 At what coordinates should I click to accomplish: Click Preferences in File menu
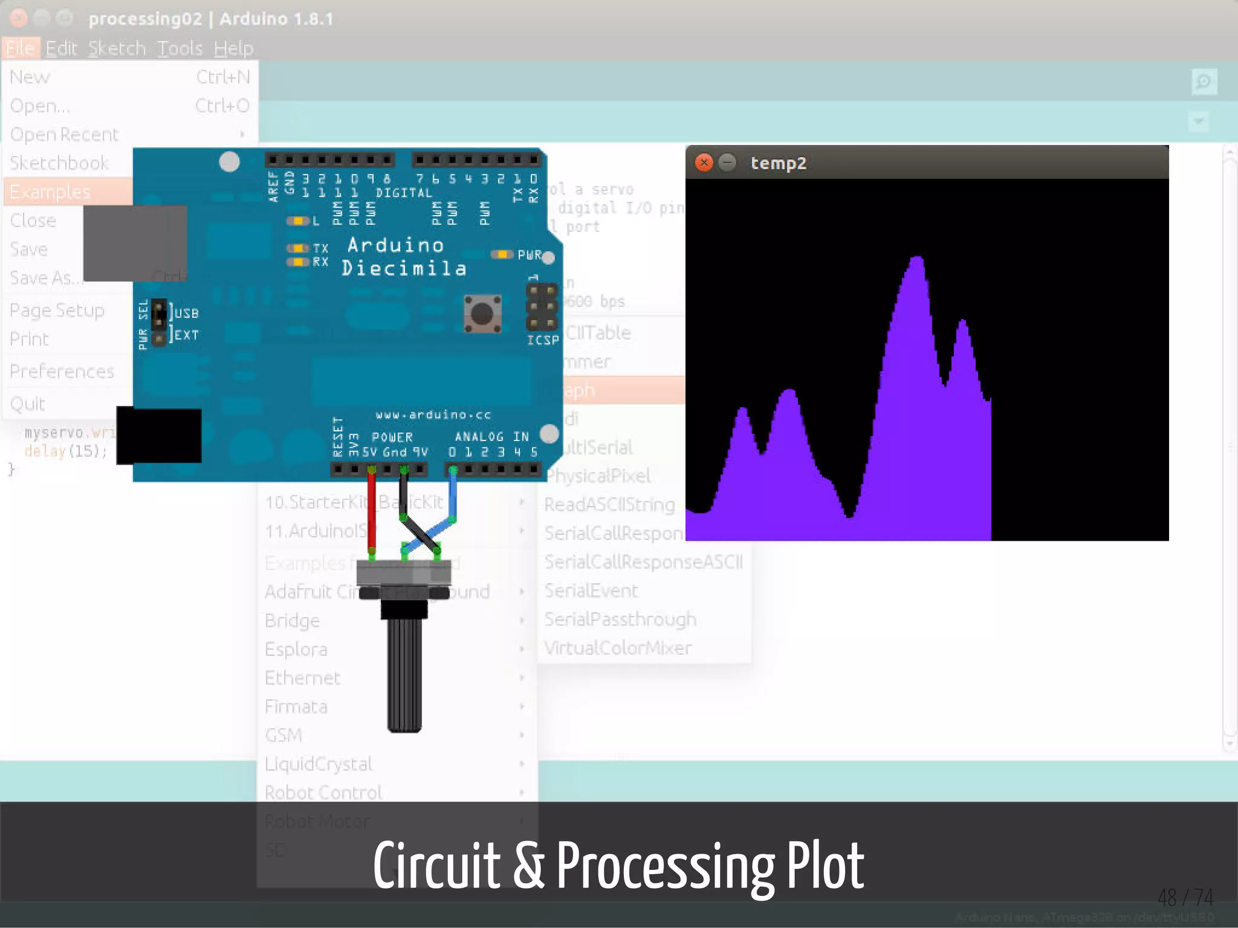[62, 371]
